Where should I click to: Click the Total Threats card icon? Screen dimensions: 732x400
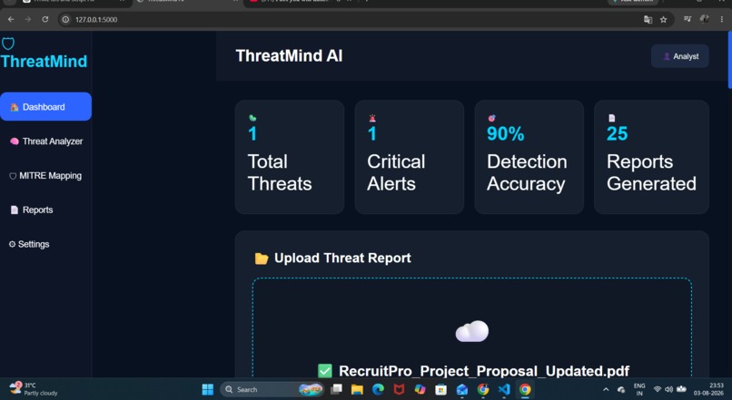pyautogui.click(x=252, y=118)
